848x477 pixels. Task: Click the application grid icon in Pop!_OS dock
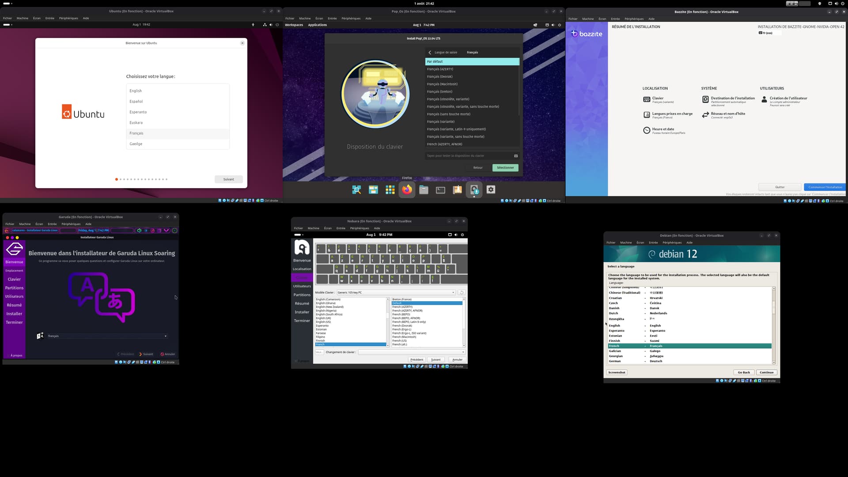coord(390,190)
